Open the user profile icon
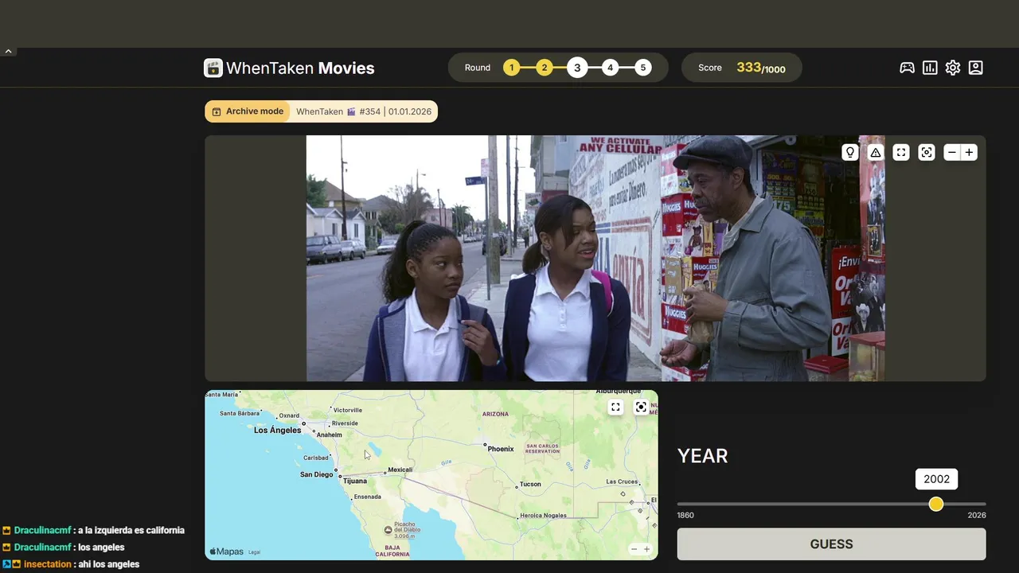1019x573 pixels. pyautogui.click(x=976, y=68)
